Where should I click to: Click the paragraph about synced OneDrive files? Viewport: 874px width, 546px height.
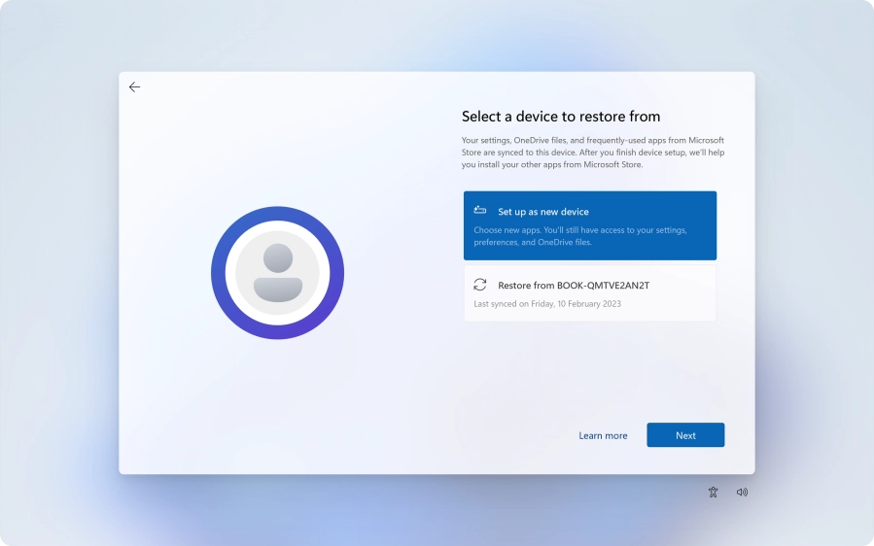(592, 153)
